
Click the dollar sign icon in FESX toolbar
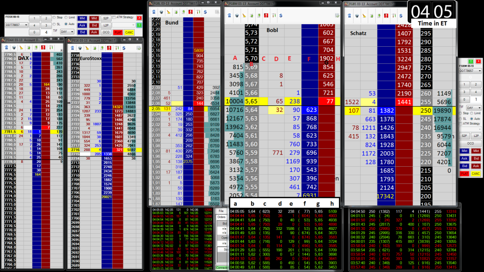[x=124, y=48]
